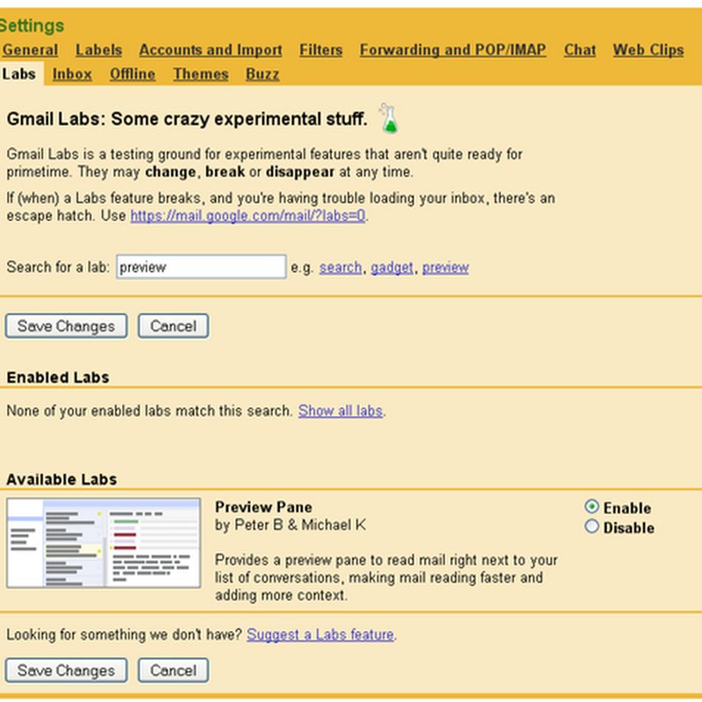Switch to the Buzz tab
This screenshot has height=702, width=702.
tap(262, 74)
